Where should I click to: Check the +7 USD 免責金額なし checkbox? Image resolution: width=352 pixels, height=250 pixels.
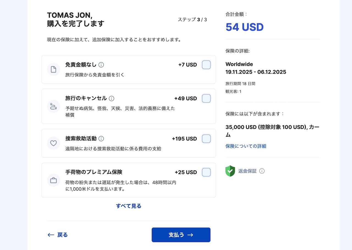[206, 65]
